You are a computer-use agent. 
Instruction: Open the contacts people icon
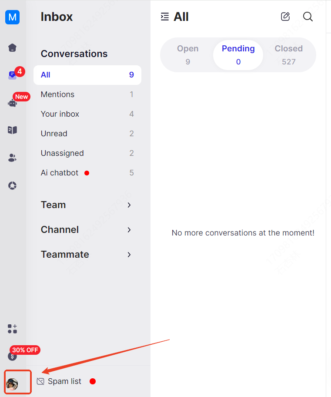pos(12,158)
